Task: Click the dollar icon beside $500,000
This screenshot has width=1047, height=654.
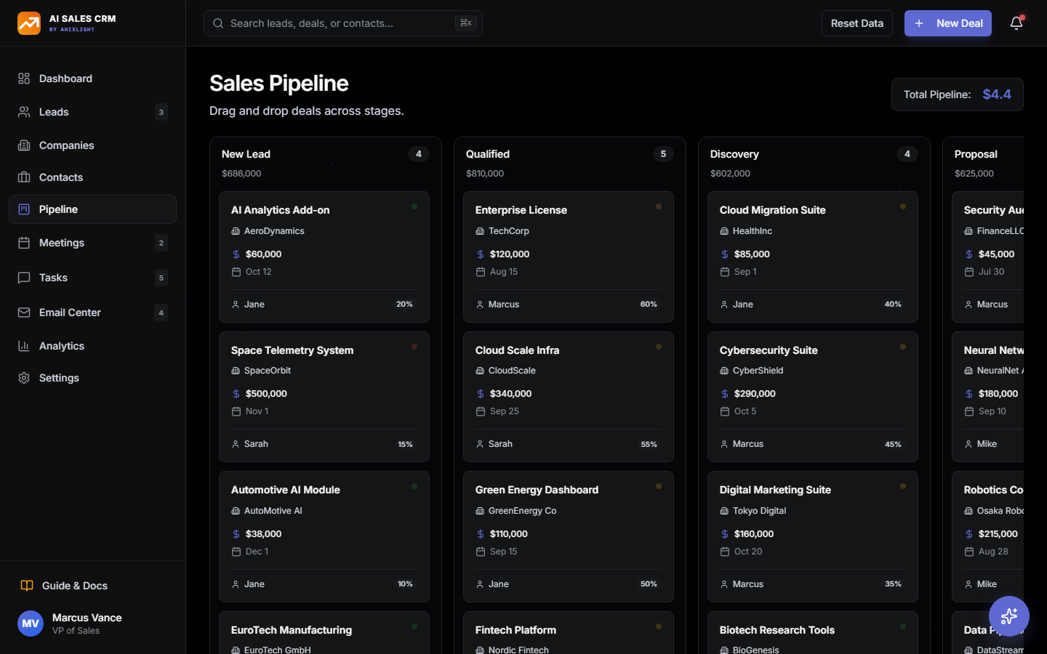Action: (x=236, y=394)
